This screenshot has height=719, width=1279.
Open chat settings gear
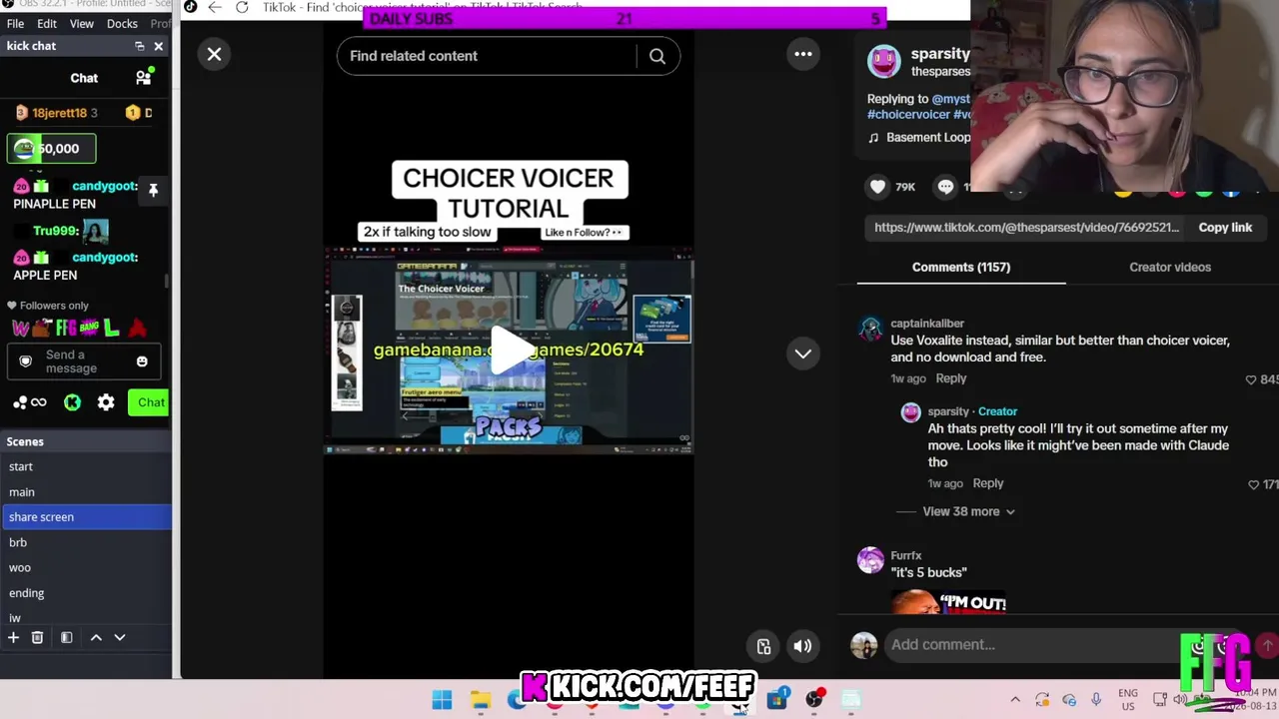pos(106,402)
